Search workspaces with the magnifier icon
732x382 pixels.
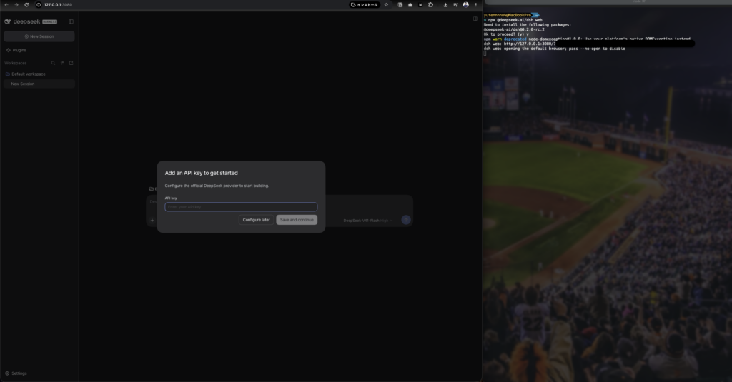(53, 63)
